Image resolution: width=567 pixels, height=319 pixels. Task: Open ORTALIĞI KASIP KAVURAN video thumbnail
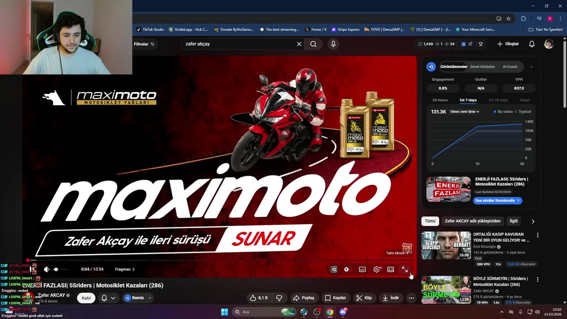pos(446,245)
